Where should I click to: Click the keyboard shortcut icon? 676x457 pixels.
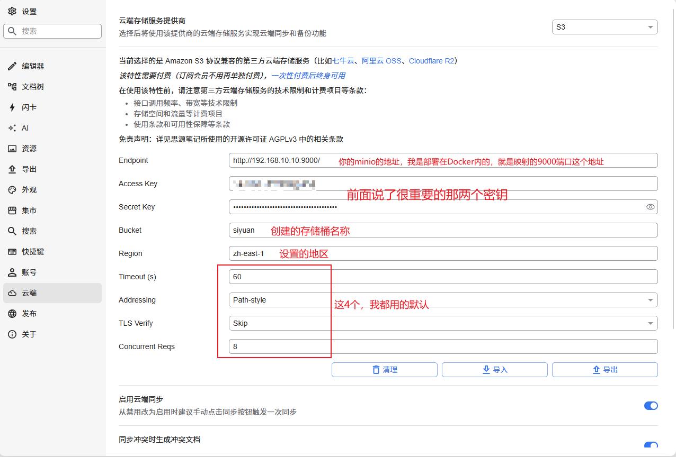(x=12, y=252)
